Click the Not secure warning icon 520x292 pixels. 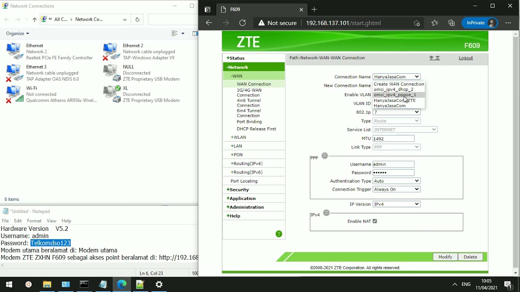pos(262,23)
